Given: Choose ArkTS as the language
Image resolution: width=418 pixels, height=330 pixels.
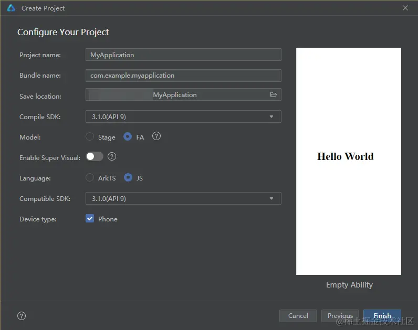Looking at the screenshot, I should coord(90,177).
